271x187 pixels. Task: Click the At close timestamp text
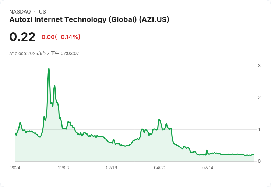tap(44, 54)
